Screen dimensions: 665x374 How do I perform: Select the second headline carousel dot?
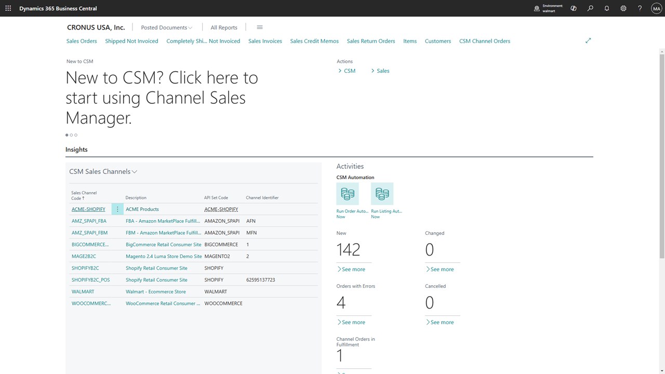[71, 135]
